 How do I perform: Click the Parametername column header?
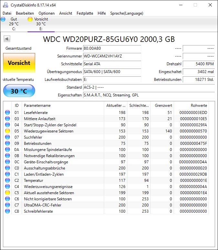tap(63, 106)
